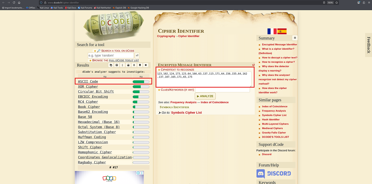
Task: Open the Octal System (Base 8) result
Action: coord(99,127)
